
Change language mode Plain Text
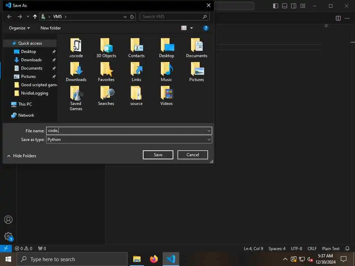click(330, 249)
